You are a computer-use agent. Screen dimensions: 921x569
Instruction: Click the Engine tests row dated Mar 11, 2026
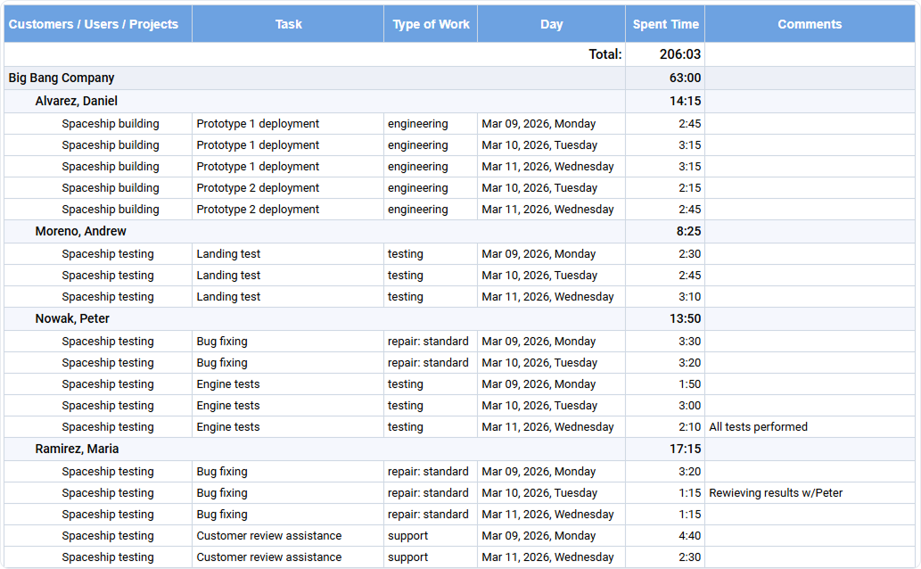click(227, 426)
